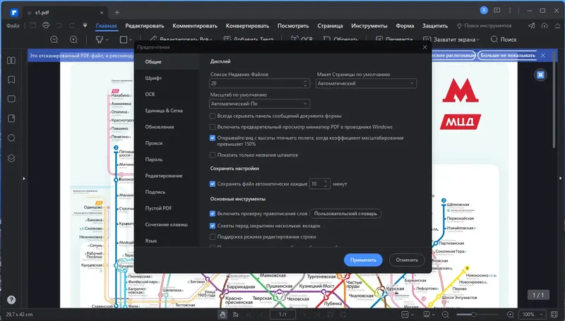
Task: Open the Bookmarks panel icon
Action: (11, 80)
